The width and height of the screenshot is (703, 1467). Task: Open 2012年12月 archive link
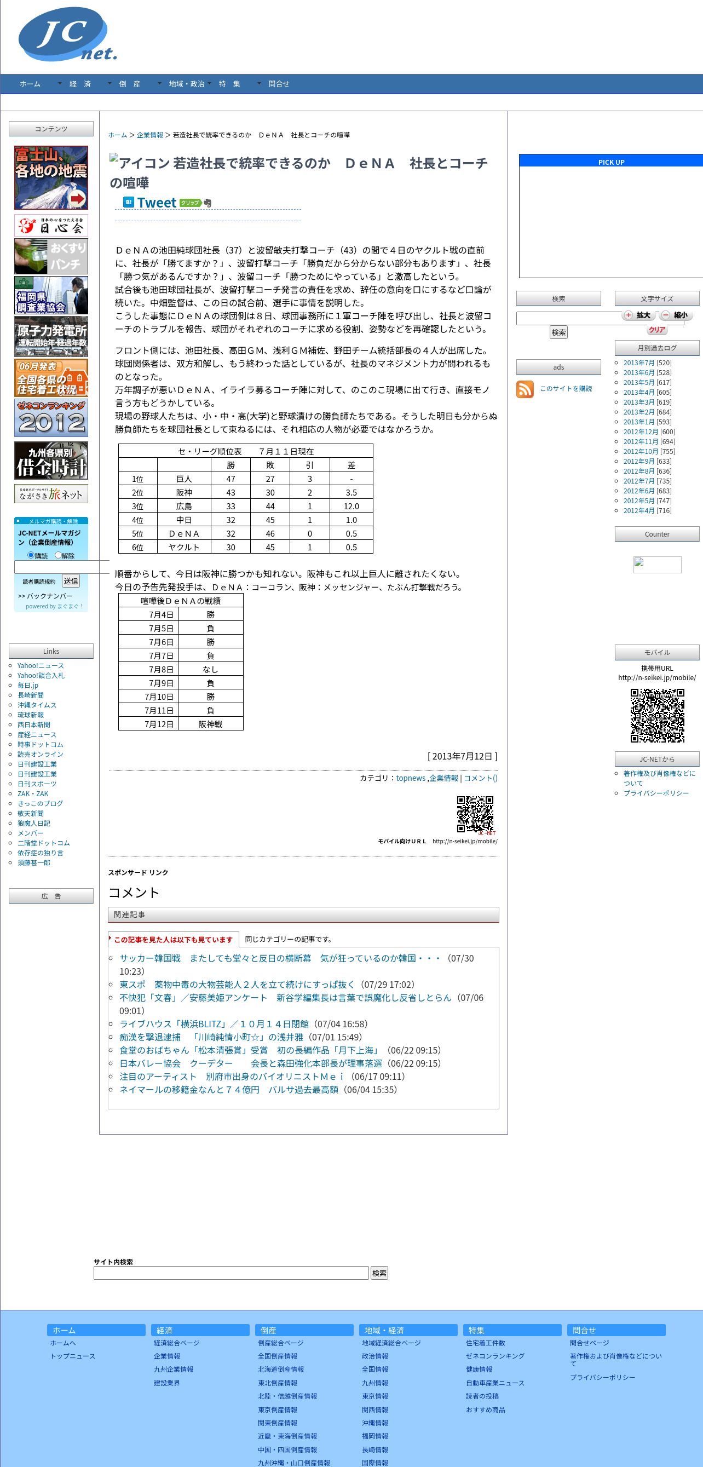point(641,432)
